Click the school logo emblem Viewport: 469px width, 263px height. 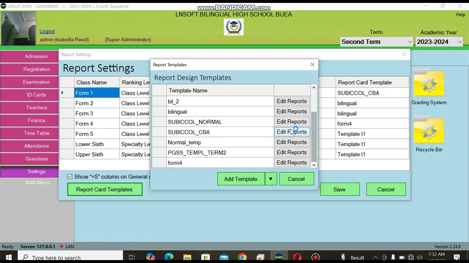click(x=233, y=27)
